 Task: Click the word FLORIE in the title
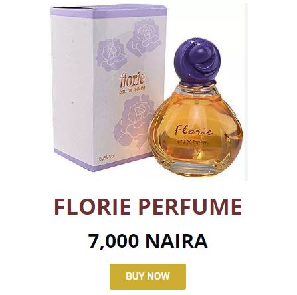92,207
